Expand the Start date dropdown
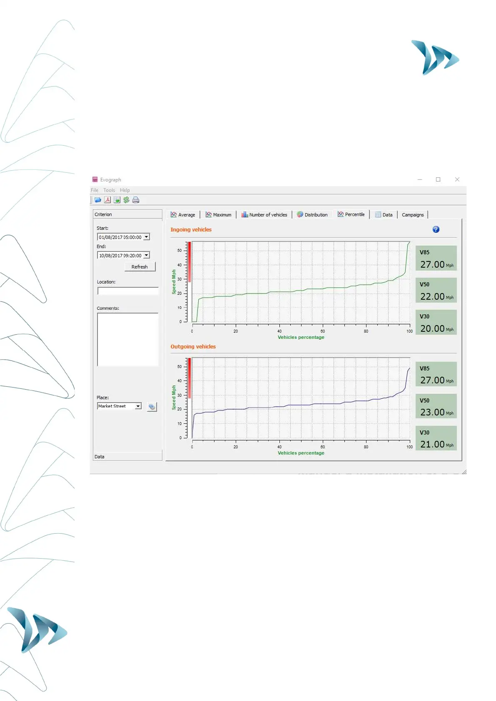Screen dimensions: 496x701 coord(147,237)
